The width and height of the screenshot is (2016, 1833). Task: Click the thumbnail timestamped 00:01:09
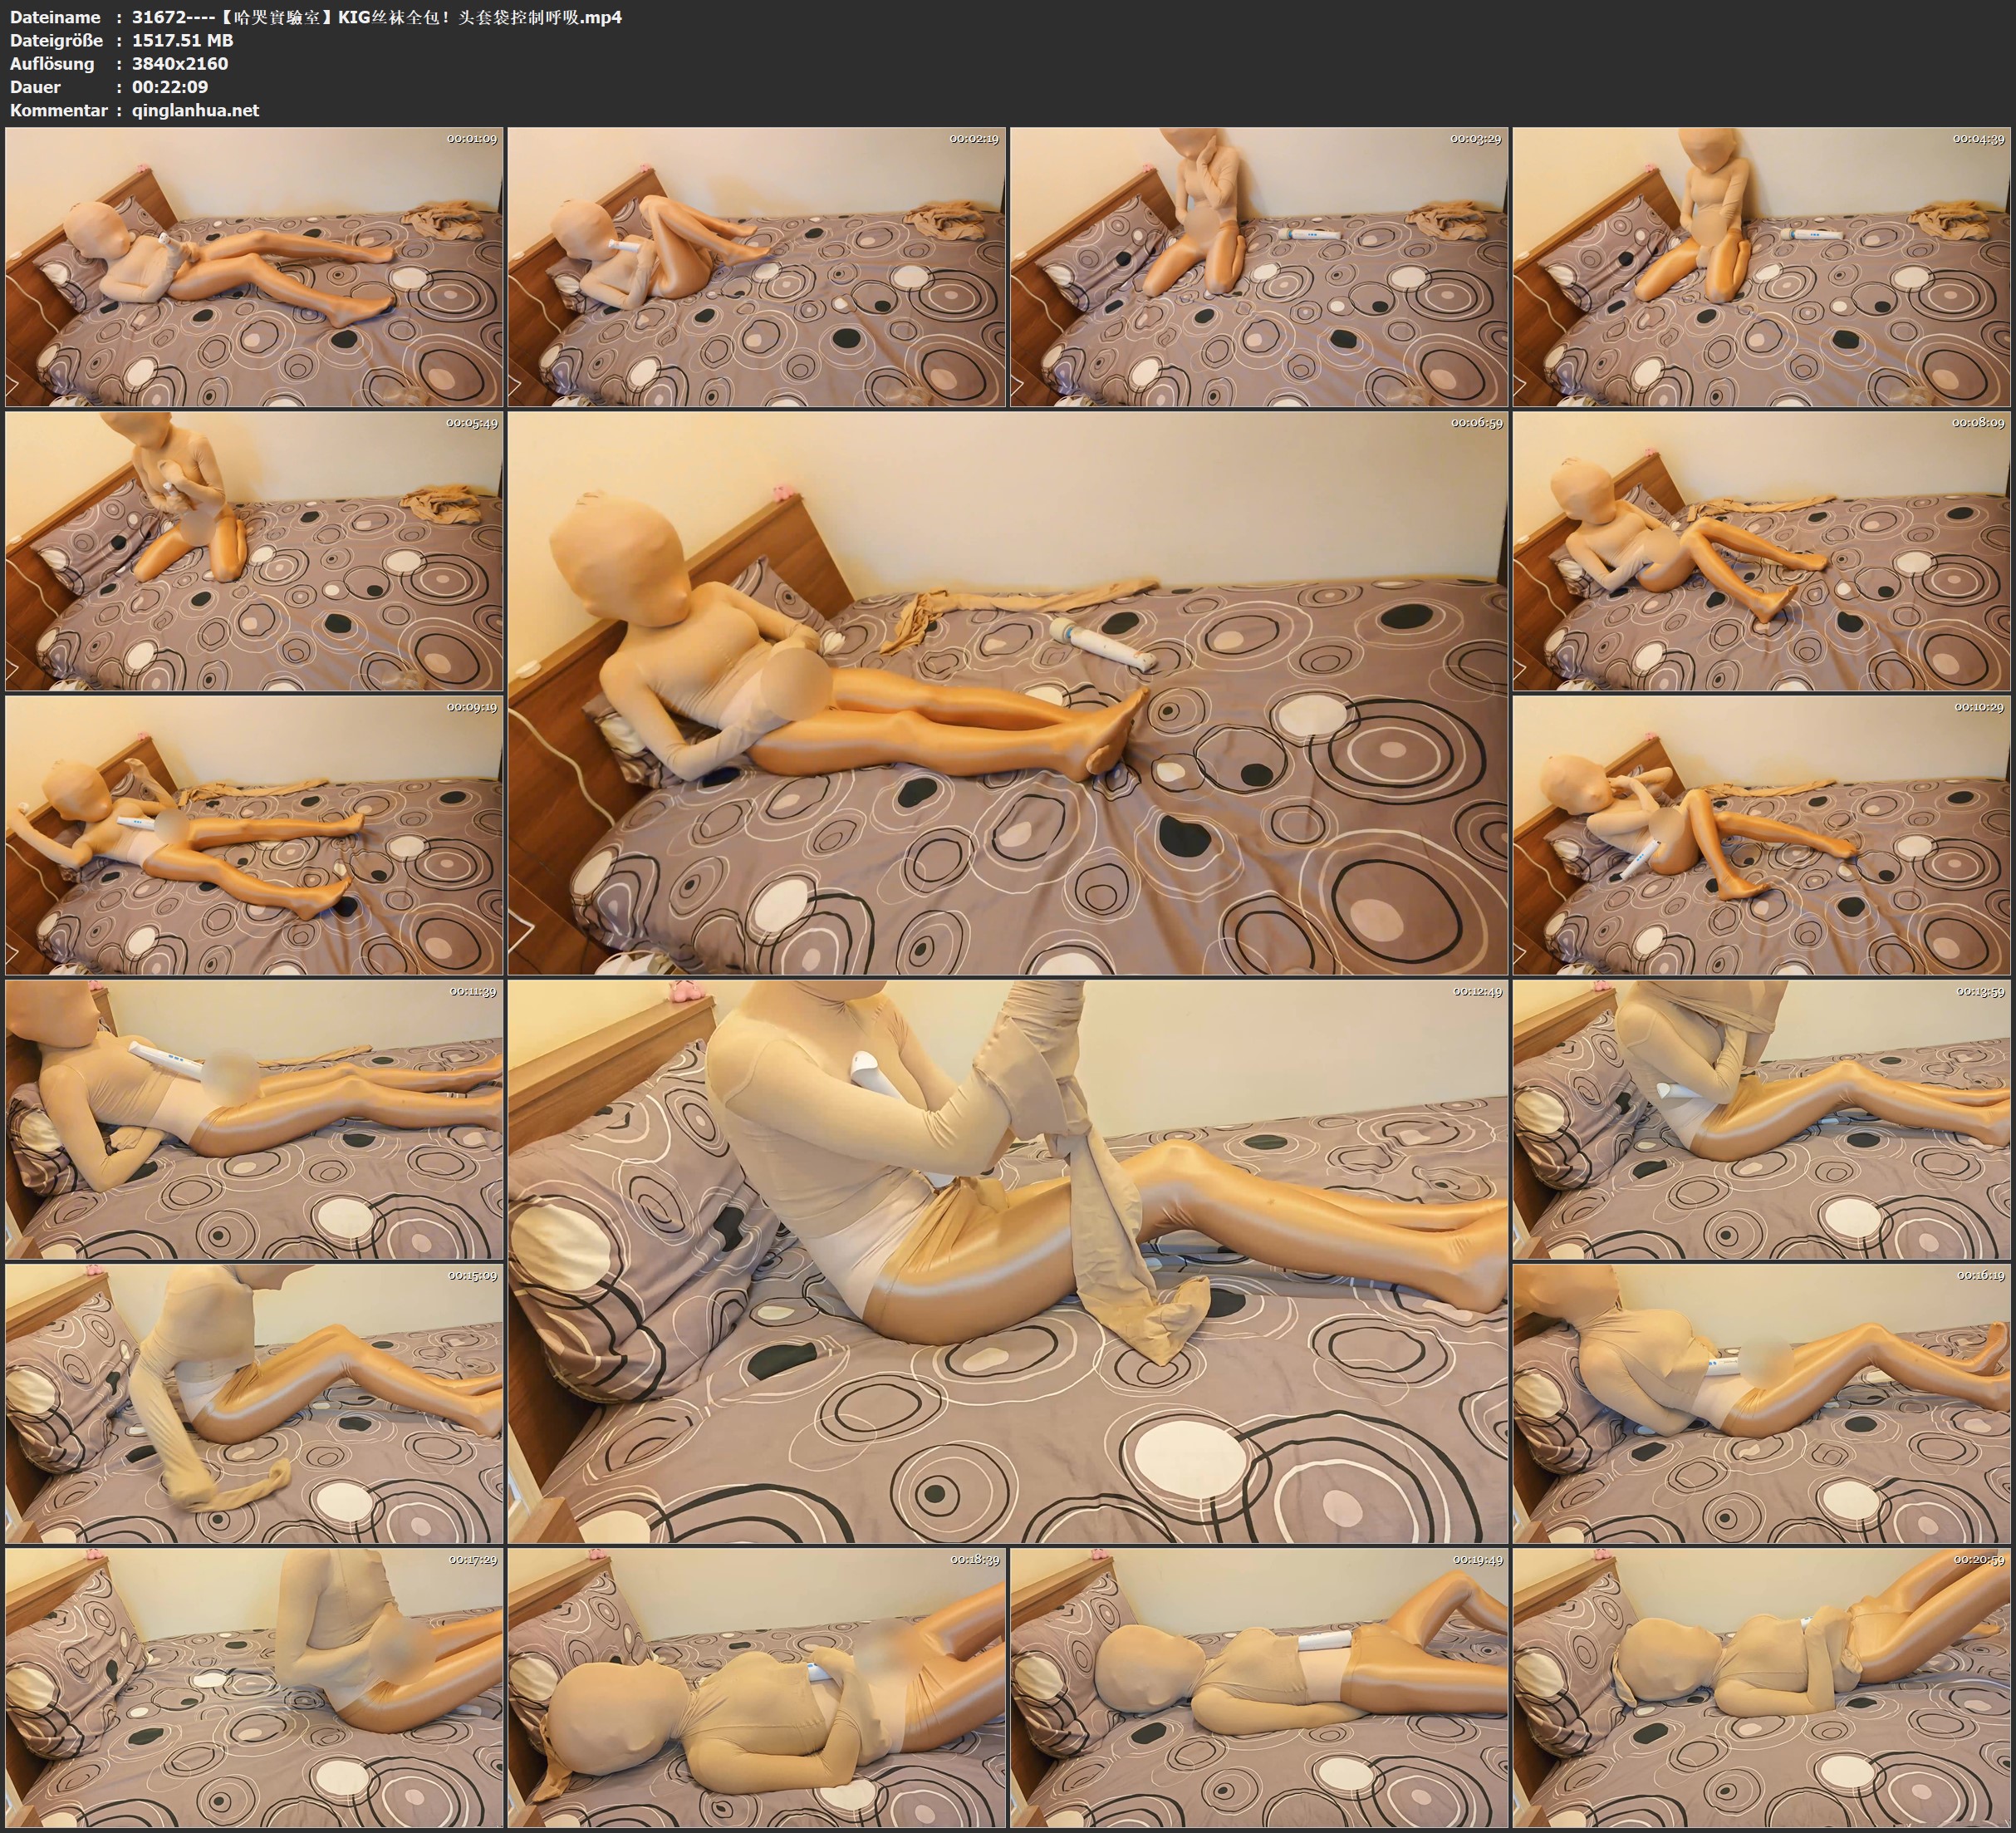254,266
